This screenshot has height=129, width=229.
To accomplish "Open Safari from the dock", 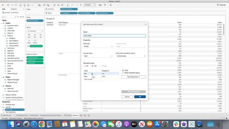I will click(x=34, y=124).
